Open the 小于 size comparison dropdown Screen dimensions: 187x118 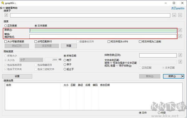pyautogui.click(x=31, y=60)
